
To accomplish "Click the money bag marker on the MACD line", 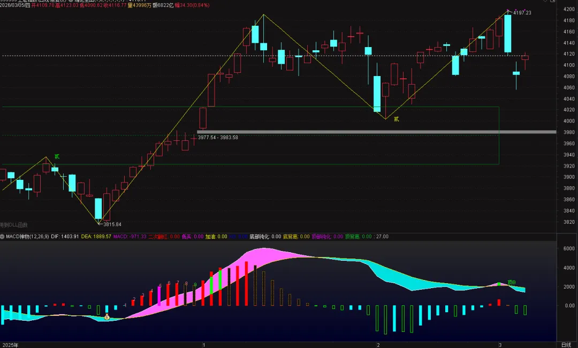I will point(107,316).
